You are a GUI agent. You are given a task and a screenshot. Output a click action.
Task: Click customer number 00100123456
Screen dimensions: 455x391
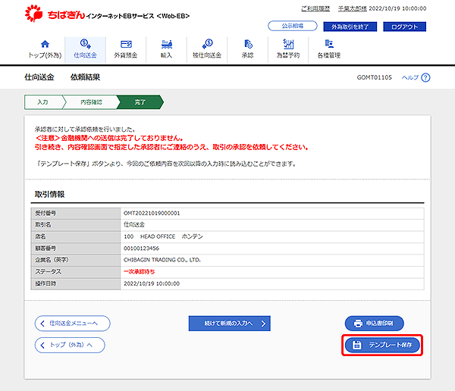pyautogui.click(x=141, y=249)
